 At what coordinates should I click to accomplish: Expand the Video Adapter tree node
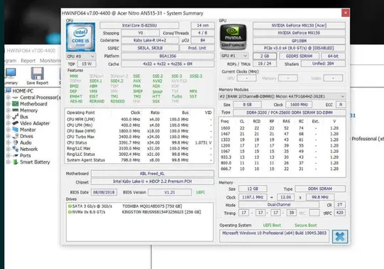(x=8, y=123)
